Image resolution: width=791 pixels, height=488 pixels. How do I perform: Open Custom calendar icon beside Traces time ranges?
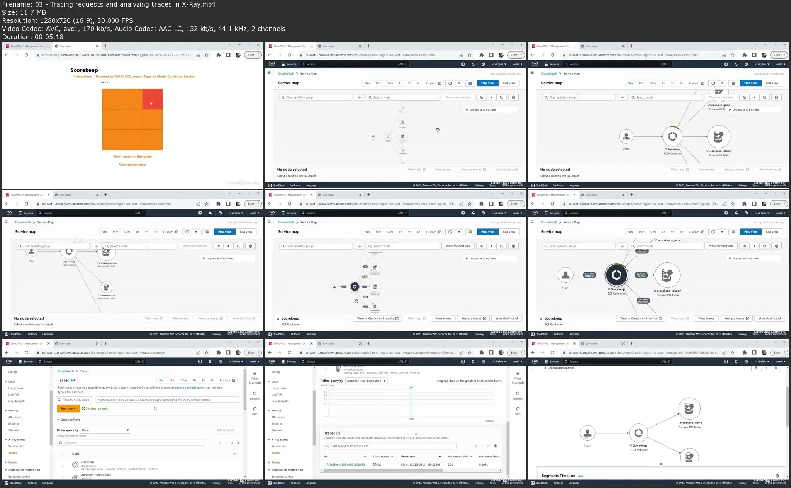point(234,381)
